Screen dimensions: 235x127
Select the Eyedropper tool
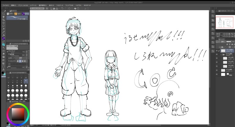click(x=4, y=32)
